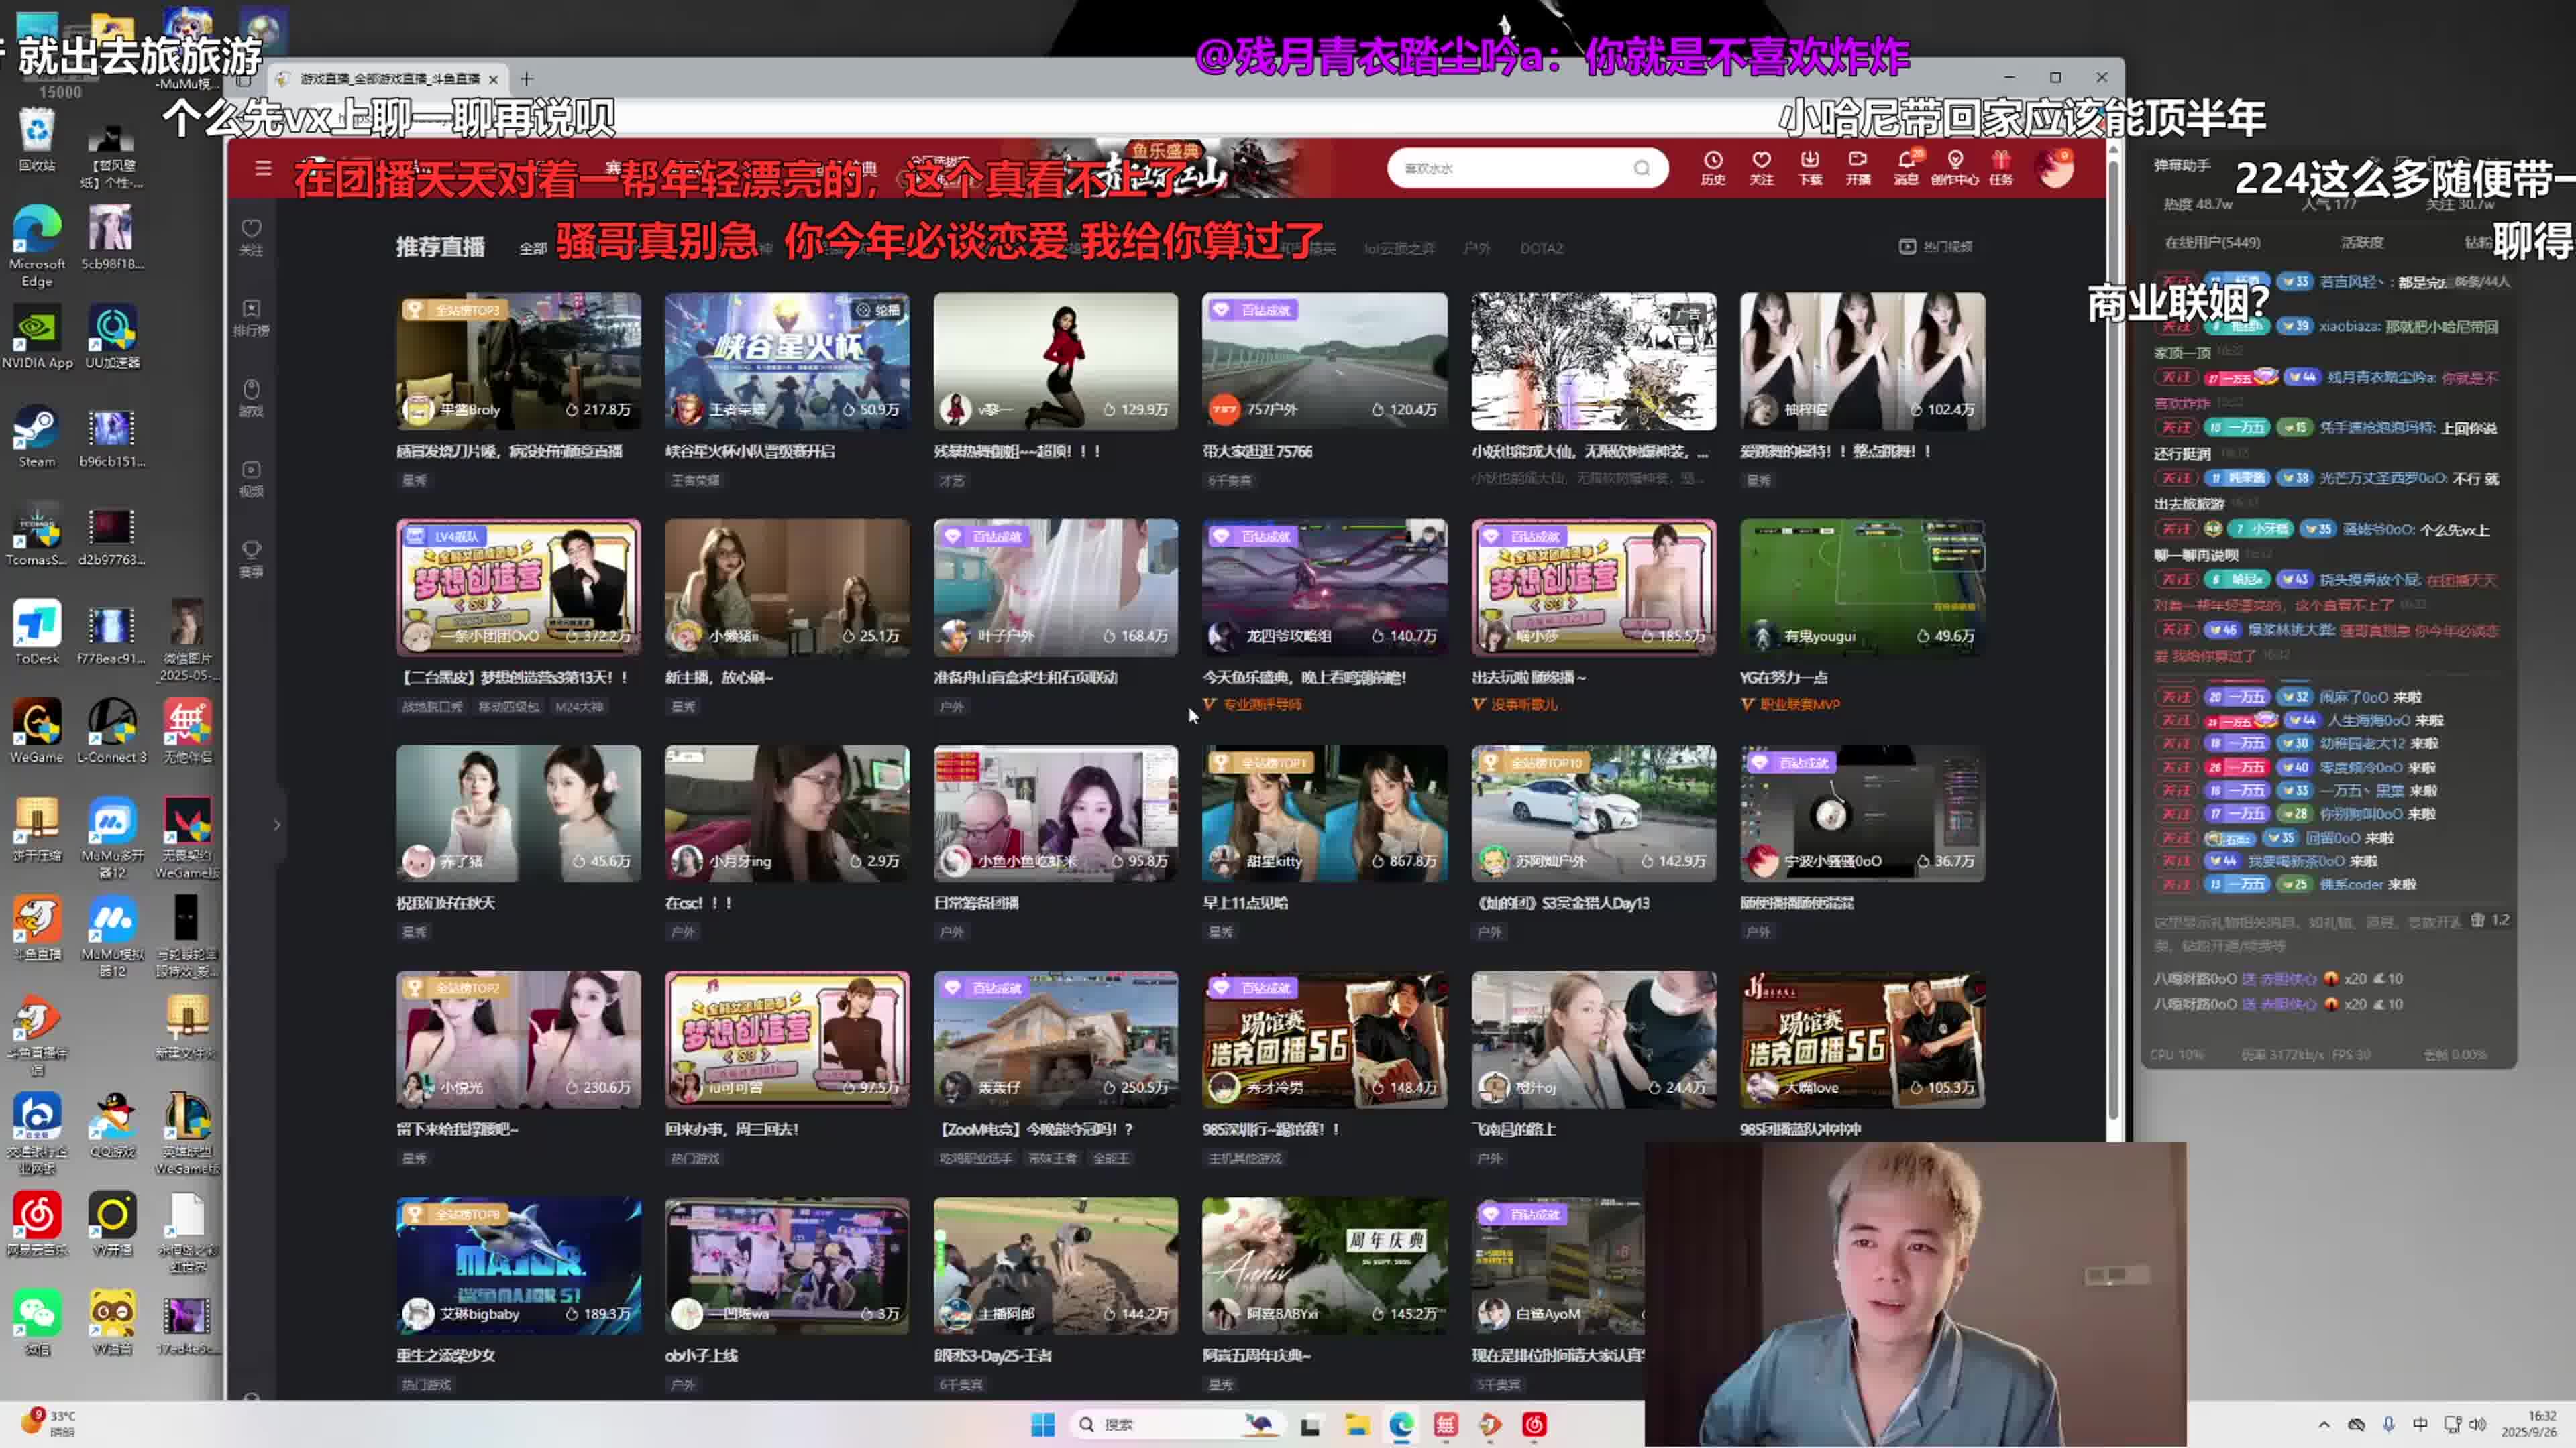
Task: Select the 户外 category tab
Action: point(1476,248)
